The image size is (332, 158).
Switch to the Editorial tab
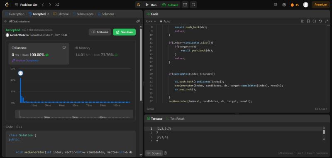(x=61, y=14)
